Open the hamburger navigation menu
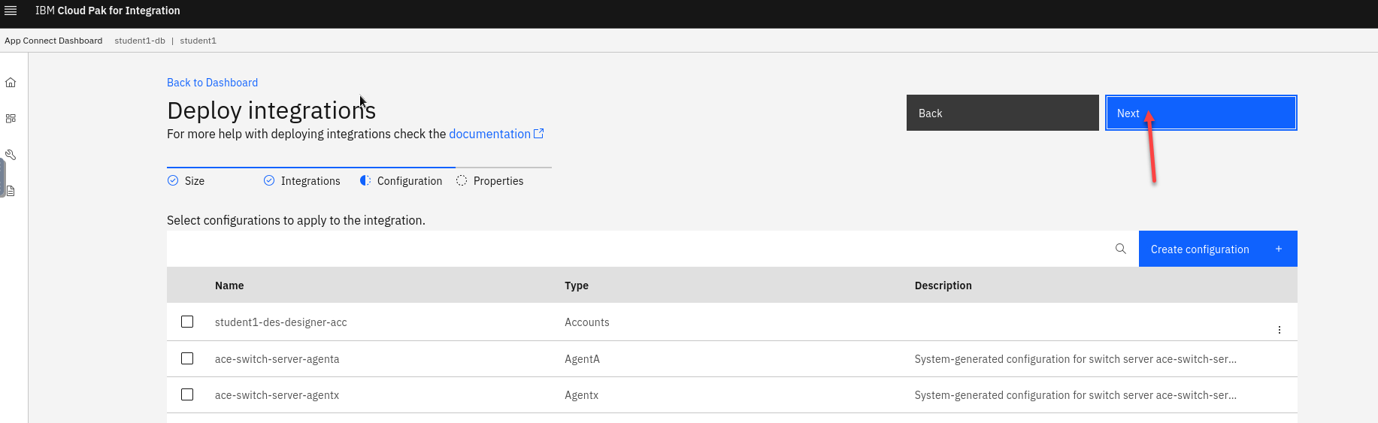 [11, 11]
